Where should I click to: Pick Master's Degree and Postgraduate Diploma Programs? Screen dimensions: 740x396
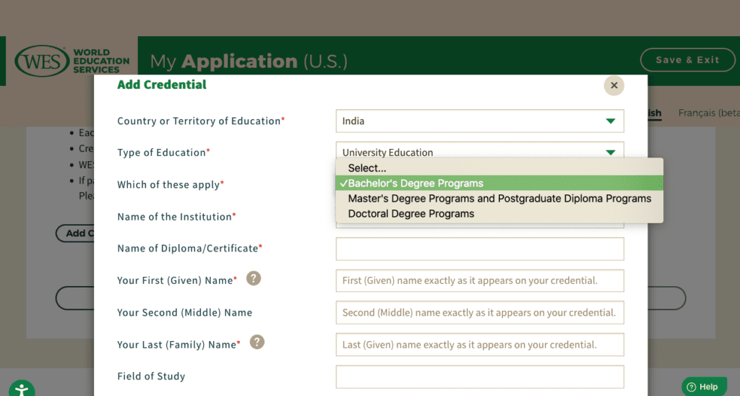pos(499,199)
